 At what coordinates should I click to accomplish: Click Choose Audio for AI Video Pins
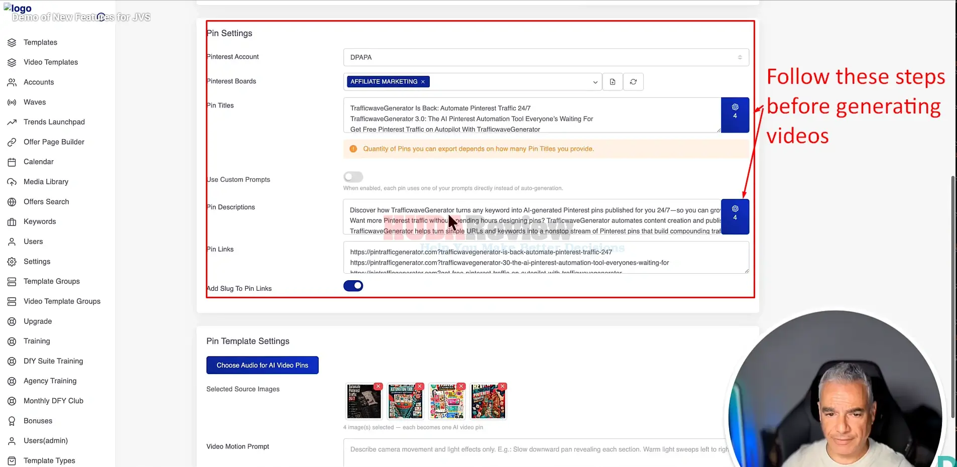point(263,365)
